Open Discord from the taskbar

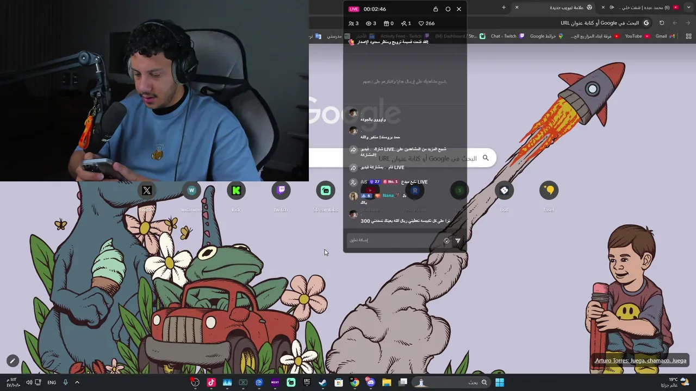[x=371, y=382]
